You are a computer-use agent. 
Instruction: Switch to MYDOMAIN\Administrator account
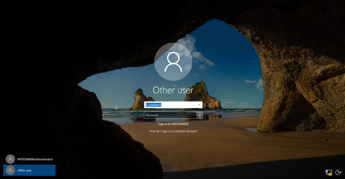(29, 159)
